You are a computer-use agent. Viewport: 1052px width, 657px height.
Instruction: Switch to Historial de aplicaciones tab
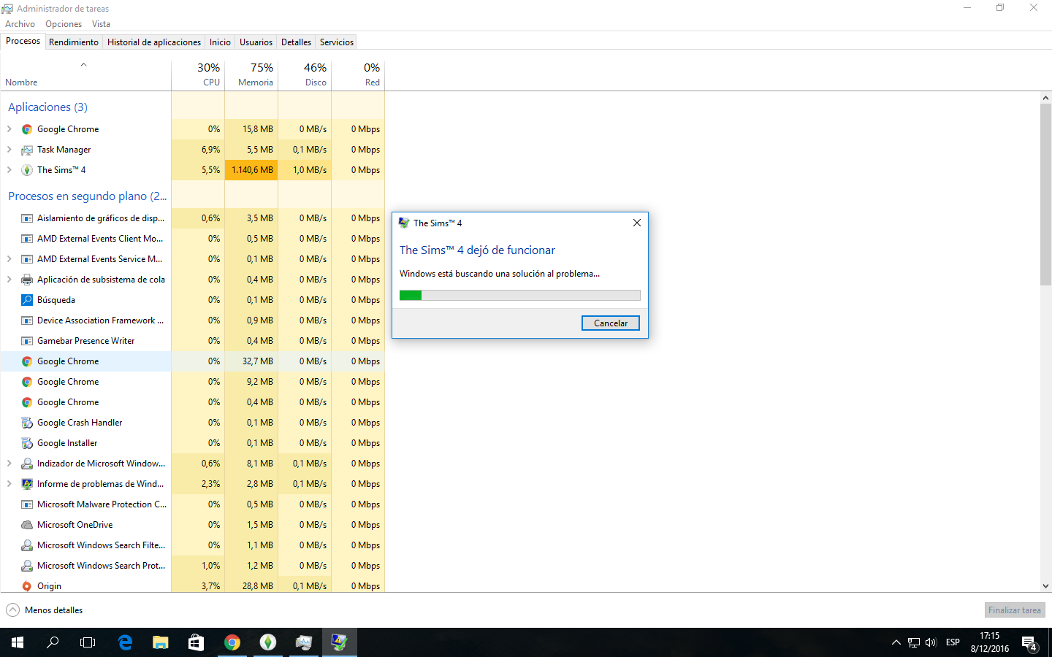tap(154, 42)
